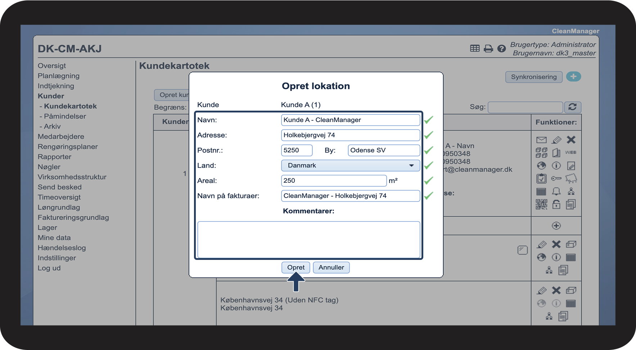Open the Land dropdown showing Danmark
Screen dimensions: 636x350
point(350,165)
